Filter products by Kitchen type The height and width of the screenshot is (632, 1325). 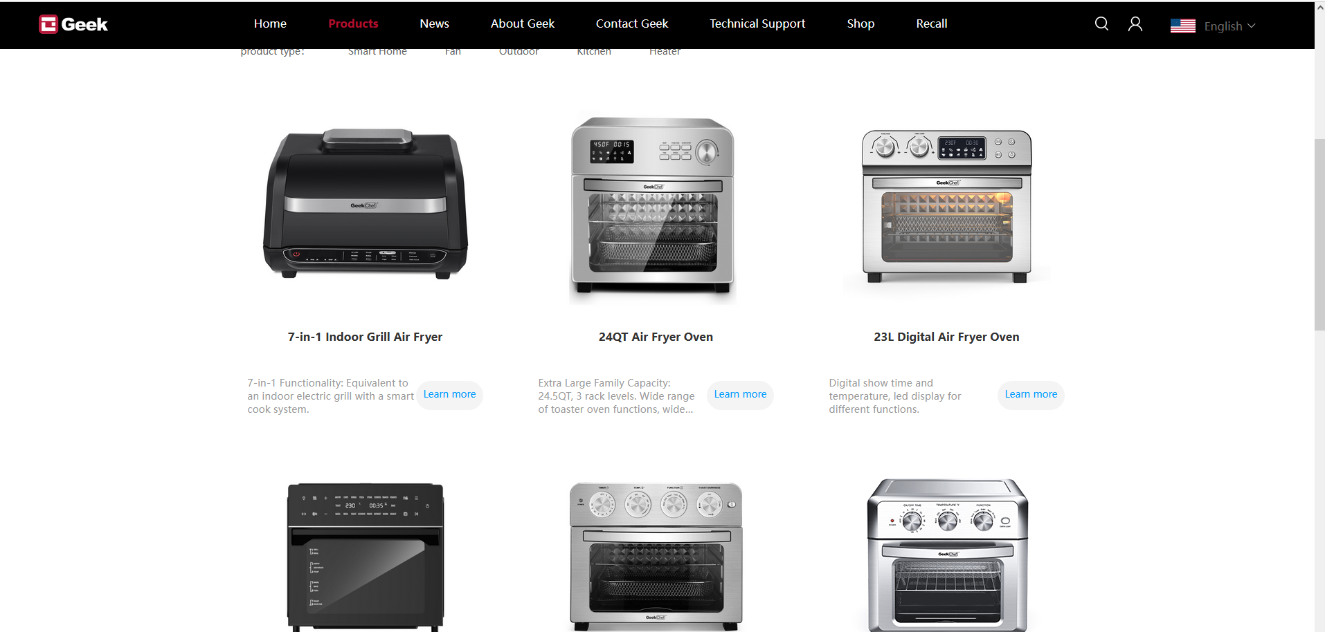(x=594, y=52)
